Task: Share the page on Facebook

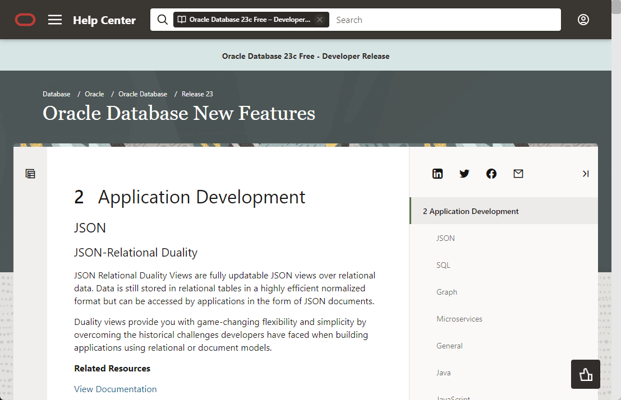Action: [491, 174]
